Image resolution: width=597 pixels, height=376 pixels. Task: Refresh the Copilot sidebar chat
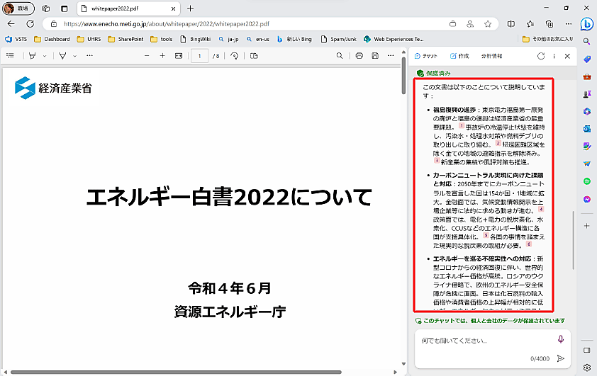(541, 56)
